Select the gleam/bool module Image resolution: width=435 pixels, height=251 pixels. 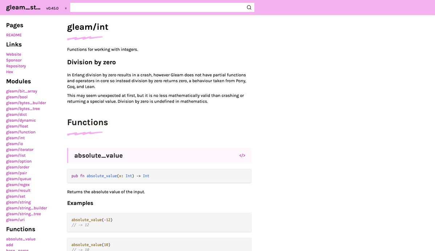coord(17,97)
